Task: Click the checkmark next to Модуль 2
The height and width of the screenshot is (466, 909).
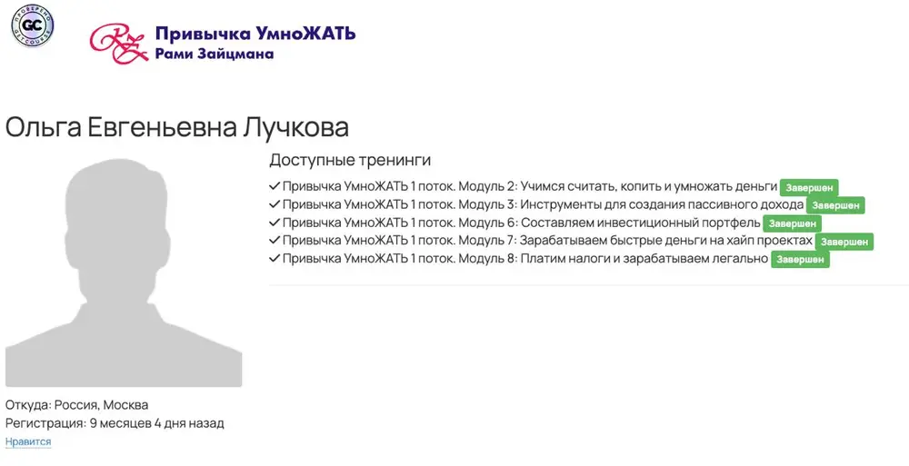Action: tap(275, 186)
